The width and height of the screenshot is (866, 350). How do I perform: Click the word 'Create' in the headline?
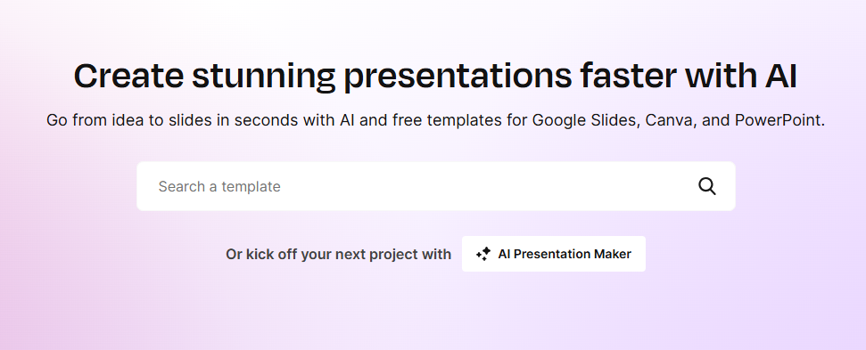click(x=128, y=76)
